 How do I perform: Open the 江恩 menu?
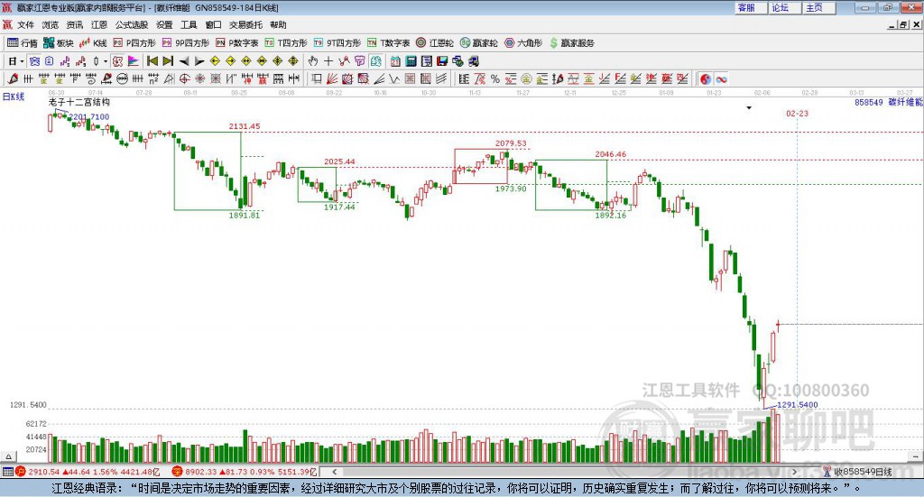(99, 24)
